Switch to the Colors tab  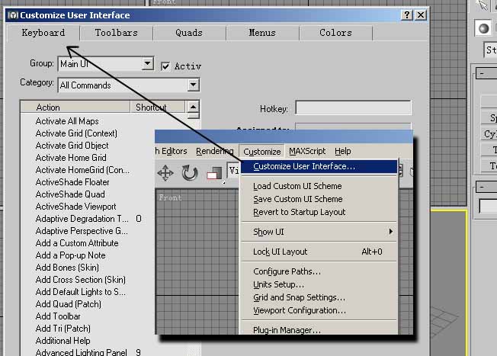pos(335,33)
